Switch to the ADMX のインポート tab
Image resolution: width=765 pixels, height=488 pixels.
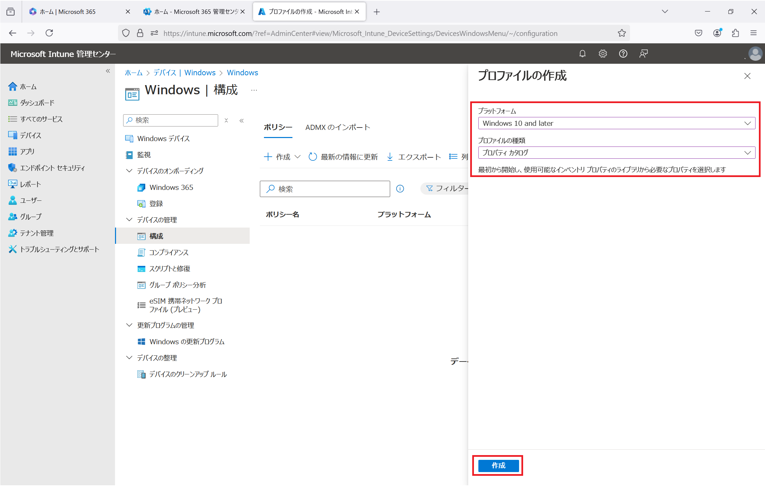[338, 127]
